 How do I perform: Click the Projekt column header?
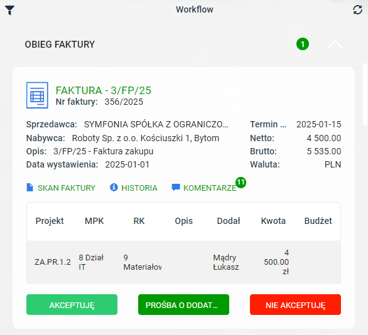coord(50,221)
